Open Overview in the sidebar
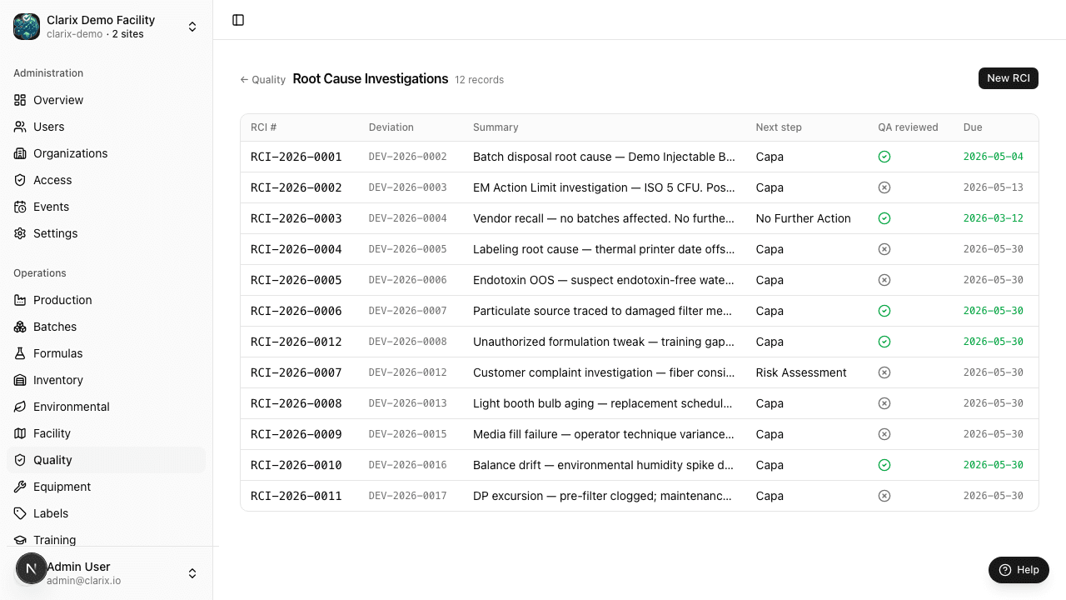1066x600 pixels. tap(107, 100)
